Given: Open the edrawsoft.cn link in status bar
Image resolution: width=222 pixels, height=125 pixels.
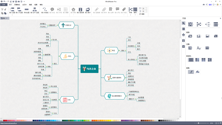Looking at the screenshot, I should pos(9,123).
